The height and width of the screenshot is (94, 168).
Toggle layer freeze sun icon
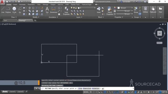tap(74, 8)
